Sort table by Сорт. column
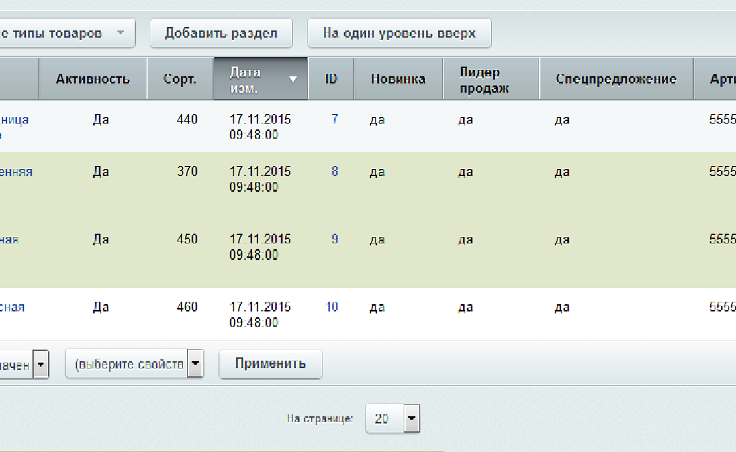This screenshot has height=452, width=736. click(180, 79)
